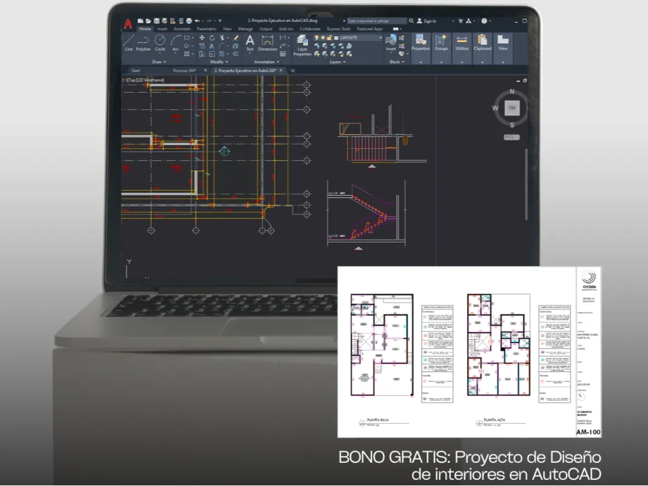Activate the Array tool
Viewport: 648px width, 486px height.
[223, 54]
